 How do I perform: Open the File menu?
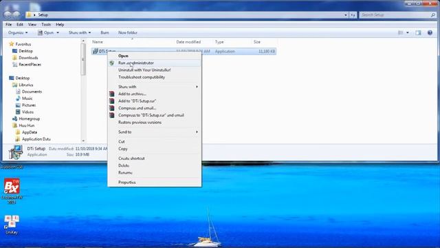pos(9,25)
